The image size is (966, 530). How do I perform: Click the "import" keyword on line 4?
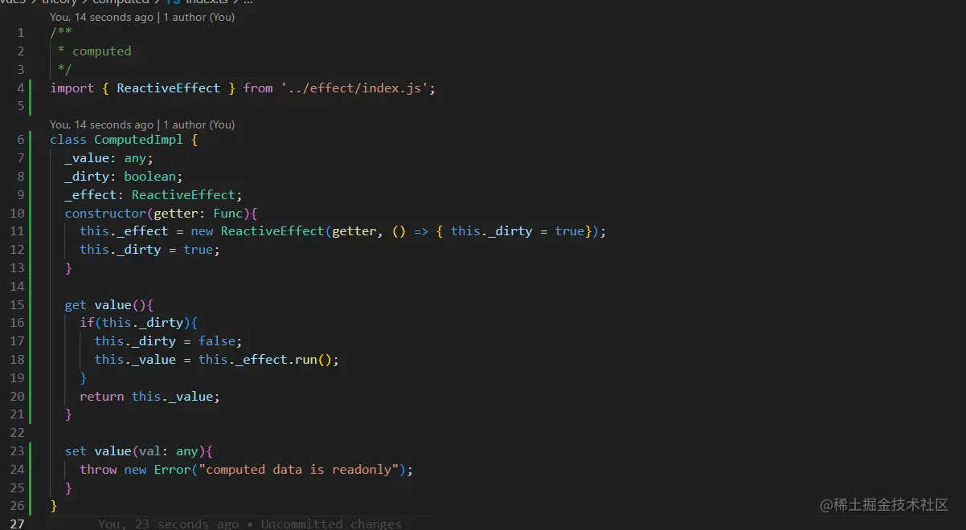pos(72,88)
